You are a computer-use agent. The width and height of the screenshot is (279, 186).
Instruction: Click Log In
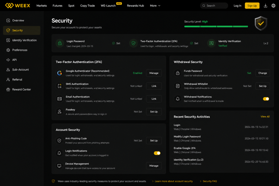(x=237, y=6)
